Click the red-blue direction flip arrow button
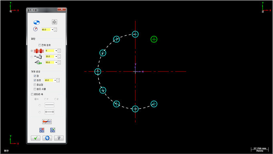 [x=47, y=122]
